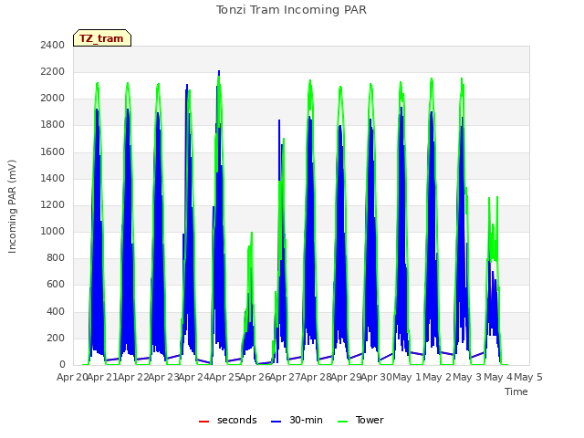This screenshot has height=438, width=584.
Task: Click the Apr 27 tick label
Action: coord(286,377)
